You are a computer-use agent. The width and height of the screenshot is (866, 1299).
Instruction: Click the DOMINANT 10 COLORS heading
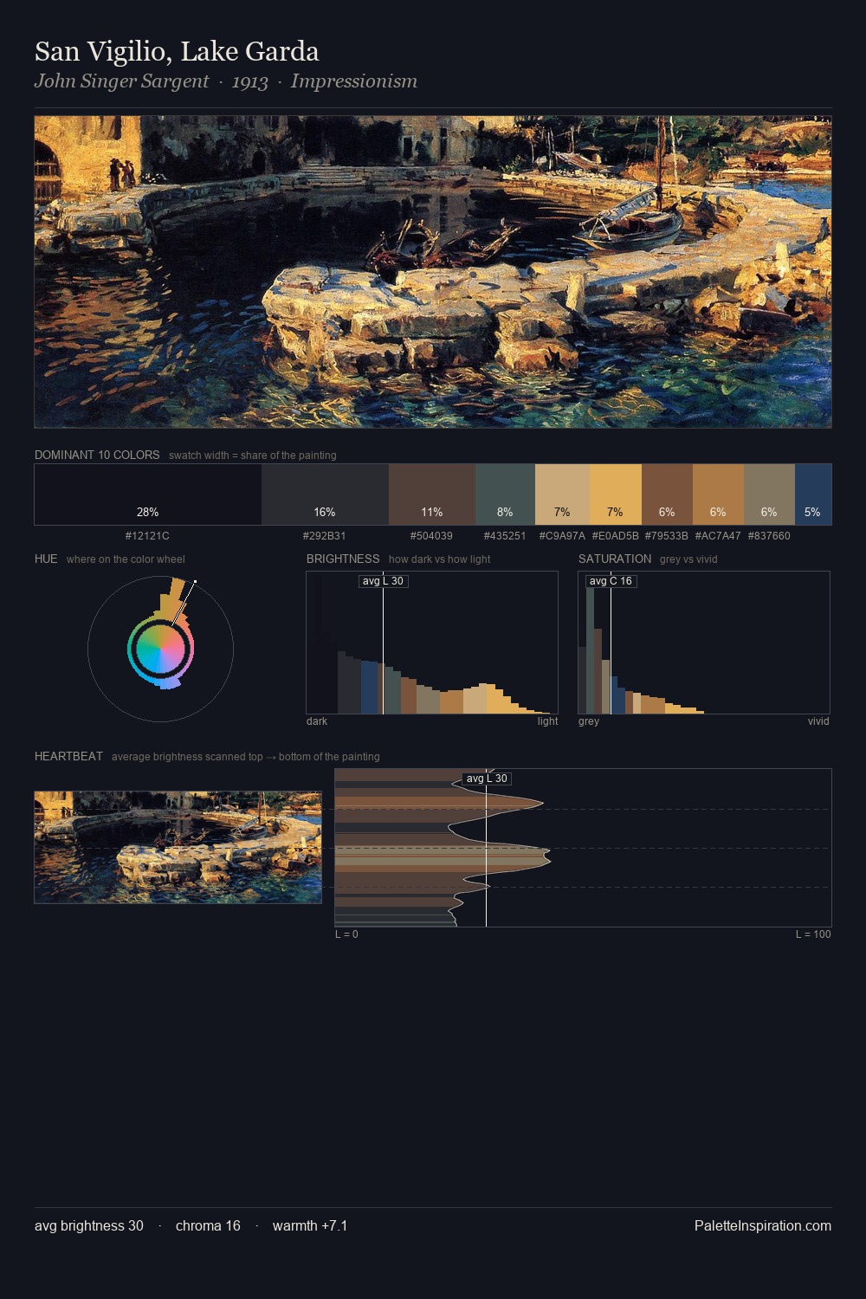click(x=97, y=455)
